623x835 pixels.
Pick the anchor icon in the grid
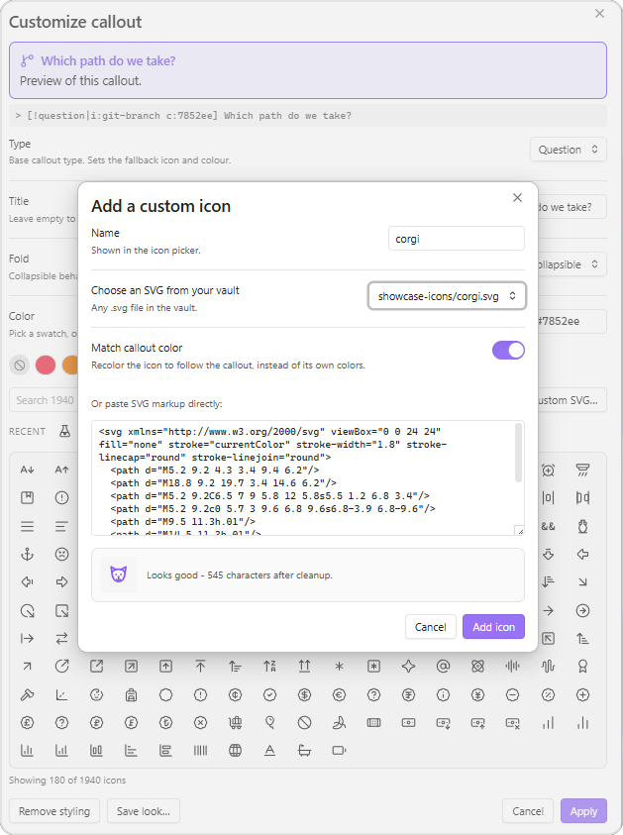click(x=27, y=555)
